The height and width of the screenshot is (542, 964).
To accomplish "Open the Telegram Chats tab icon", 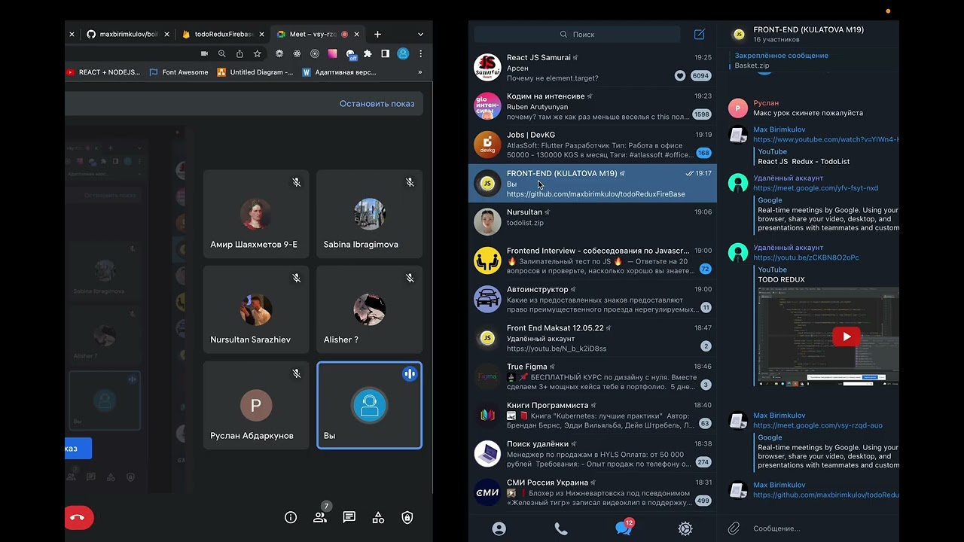I will [x=624, y=528].
